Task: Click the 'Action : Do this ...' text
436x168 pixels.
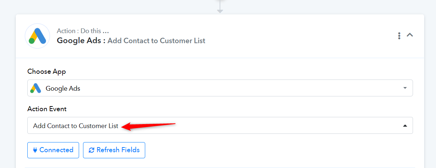Action: coord(83,31)
